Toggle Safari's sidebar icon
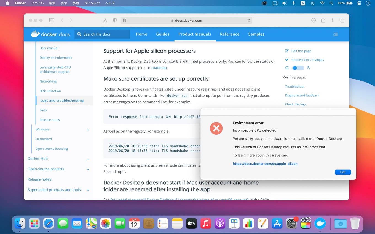The width and height of the screenshot is (375, 234). pyautogui.click(x=52, y=20)
